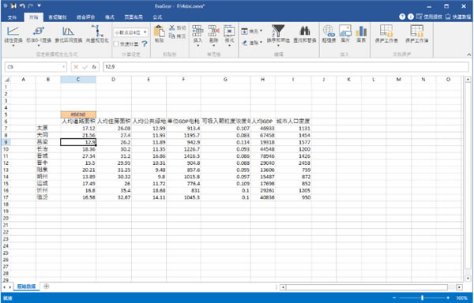Select the vector normalization icon
The height and width of the screenshot is (303, 474).
[x=97, y=31]
